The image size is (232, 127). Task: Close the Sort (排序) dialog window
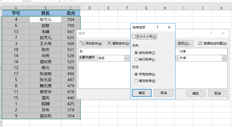pos(223,33)
